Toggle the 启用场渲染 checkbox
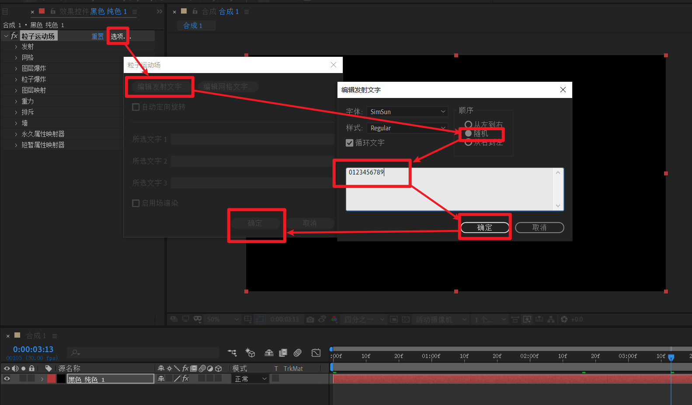This screenshot has height=405, width=692. [136, 203]
